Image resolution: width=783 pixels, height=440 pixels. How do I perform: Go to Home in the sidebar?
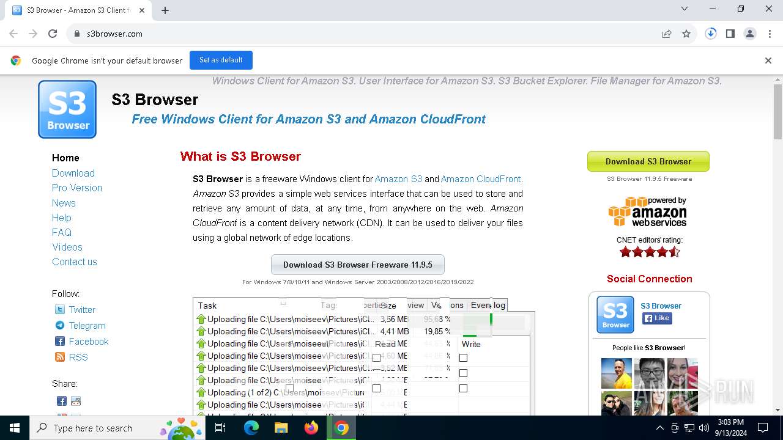pos(65,158)
